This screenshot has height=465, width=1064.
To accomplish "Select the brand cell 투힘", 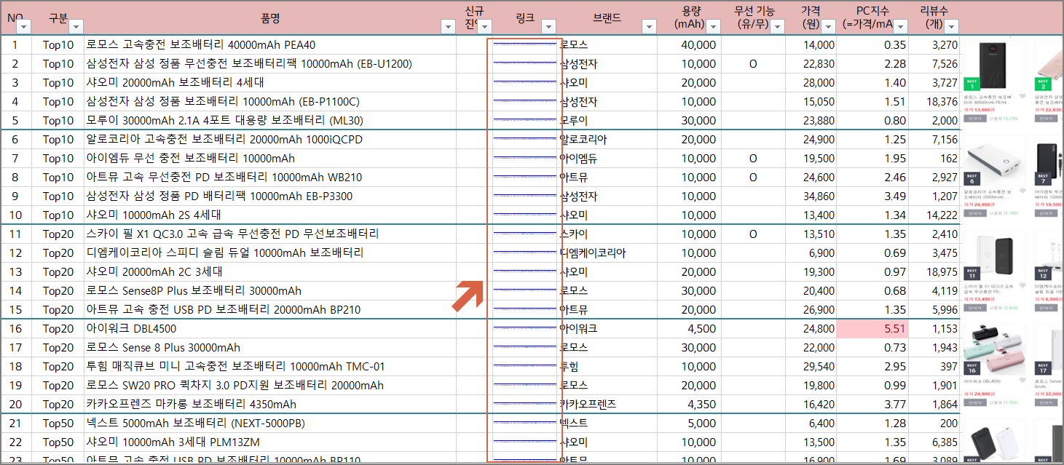I will coord(607,366).
